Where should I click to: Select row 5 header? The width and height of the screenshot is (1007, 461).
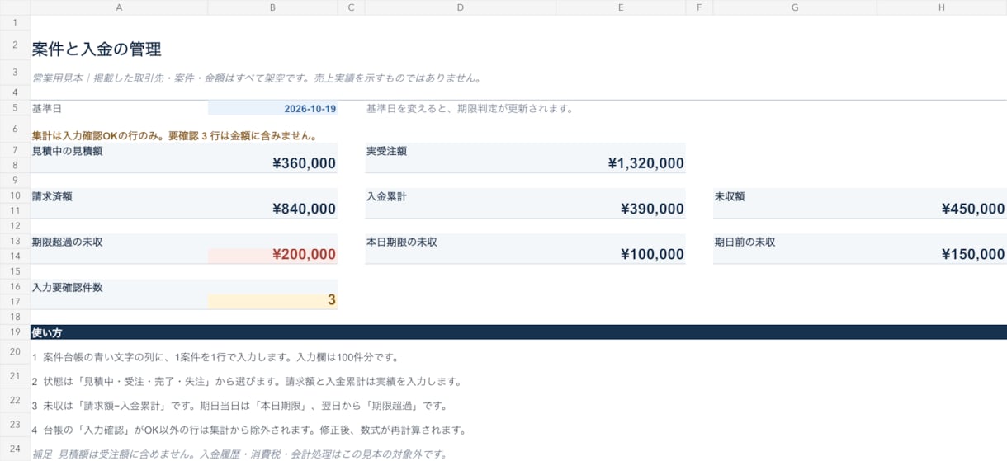tap(15, 108)
